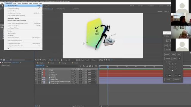Toggle Draft 3D icon in timeline
This screenshot has width=191, height=107.
pos(84,66)
